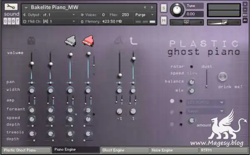Viewport: 250px width, 155px height.
Task: Click the pan slider below Tune knob
Action: (187, 22)
